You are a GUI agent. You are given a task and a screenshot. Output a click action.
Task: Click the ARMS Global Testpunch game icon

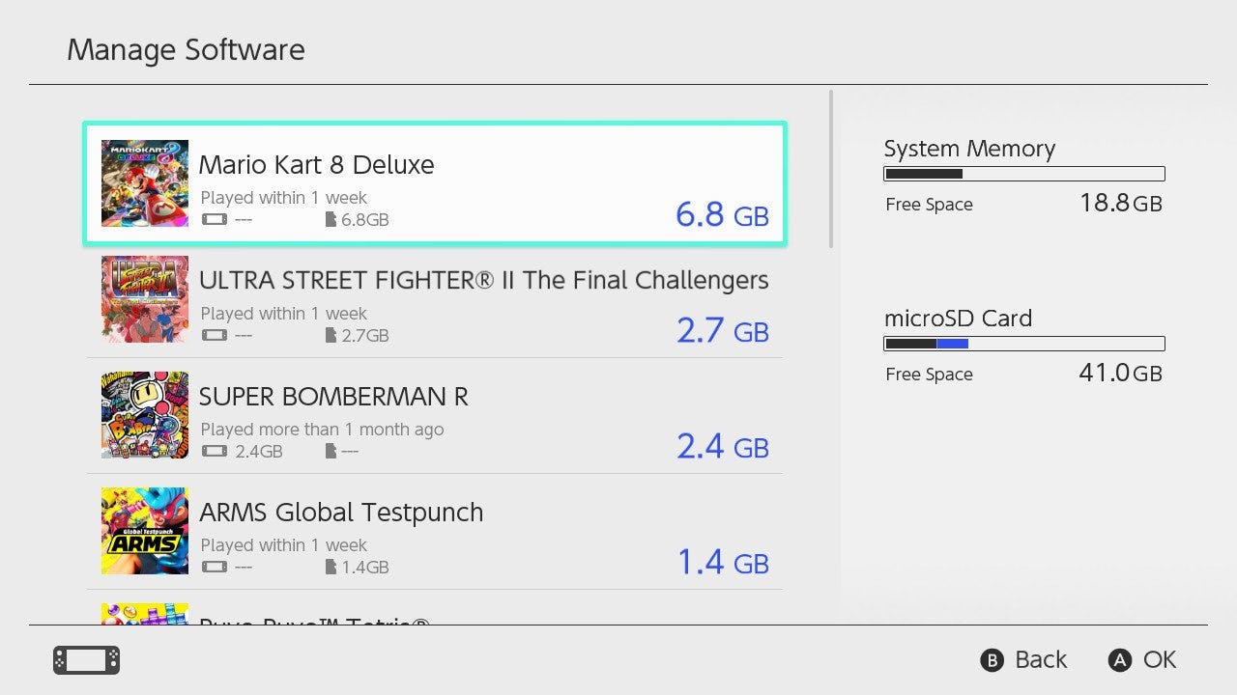[x=145, y=531]
